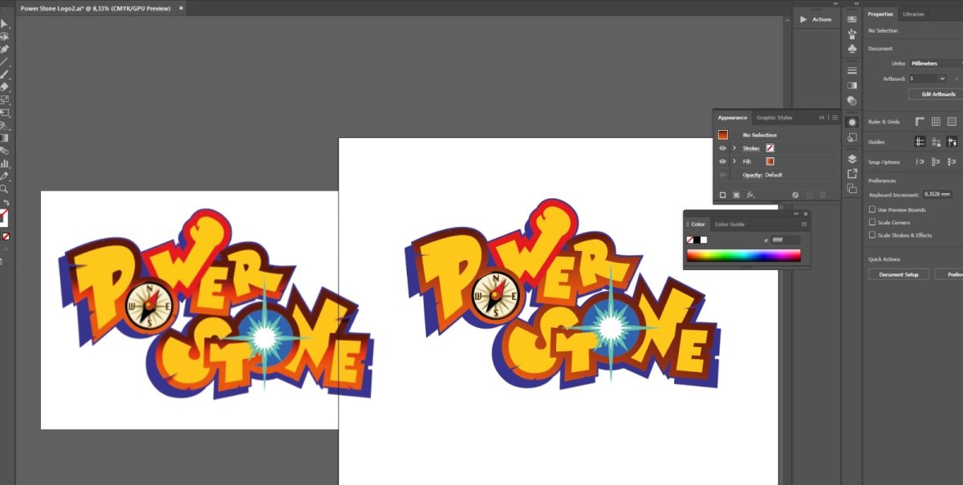Open the Symbols panel icon in dock
Viewport: 963px width, 485px height.
[852, 50]
